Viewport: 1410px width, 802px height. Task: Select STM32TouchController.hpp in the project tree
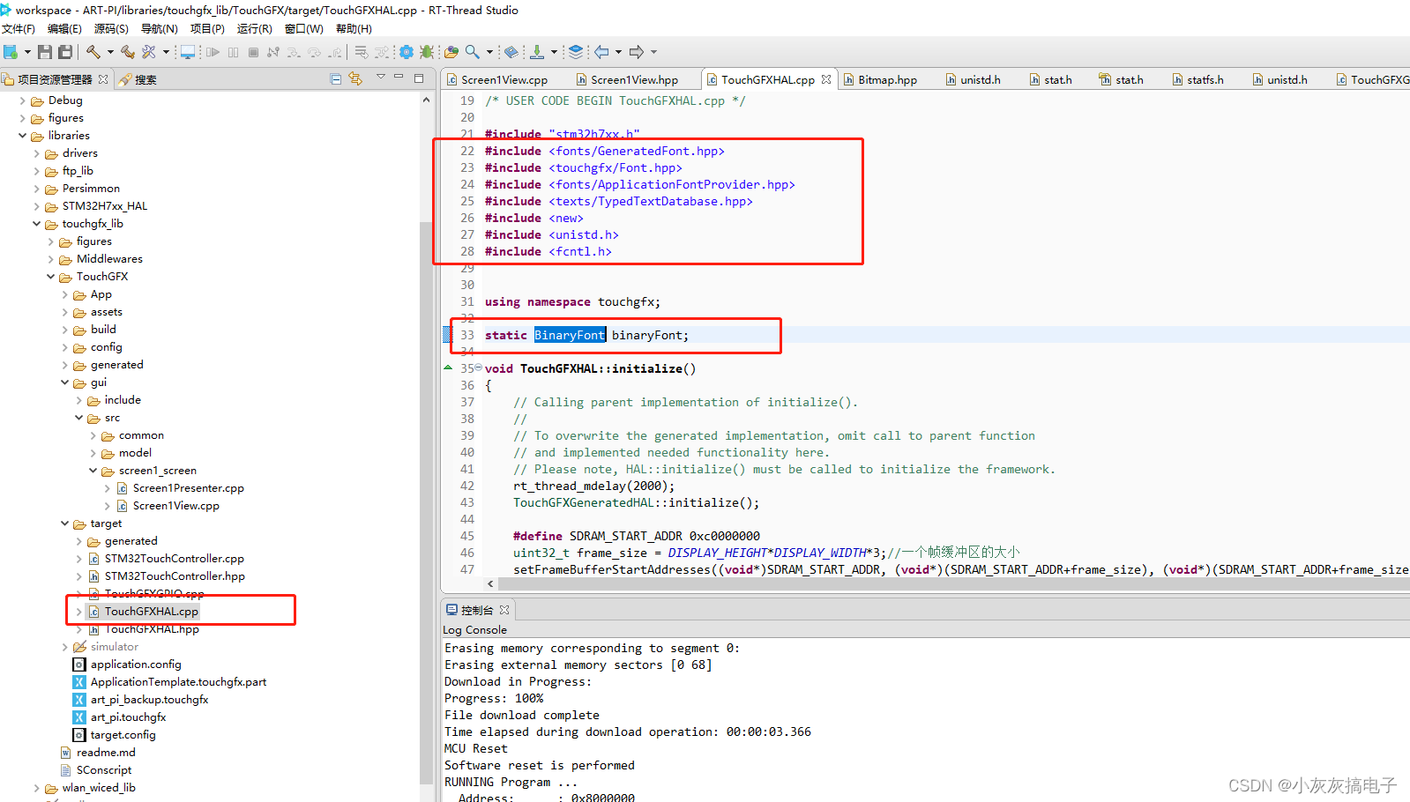tap(175, 576)
